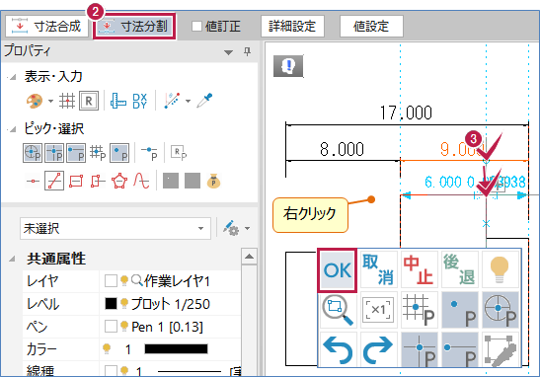Enable the 値訂正 checkbox
540x377 pixels.
196,27
